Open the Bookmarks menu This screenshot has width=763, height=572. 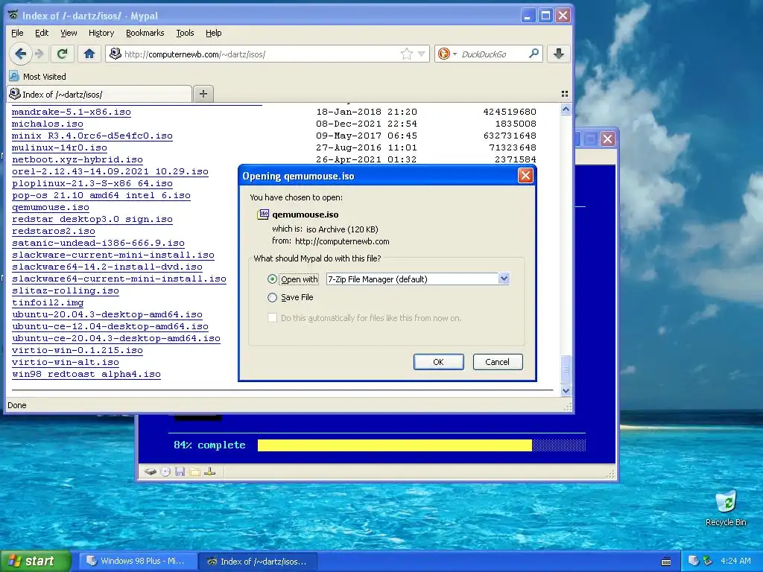coord(145,33)
